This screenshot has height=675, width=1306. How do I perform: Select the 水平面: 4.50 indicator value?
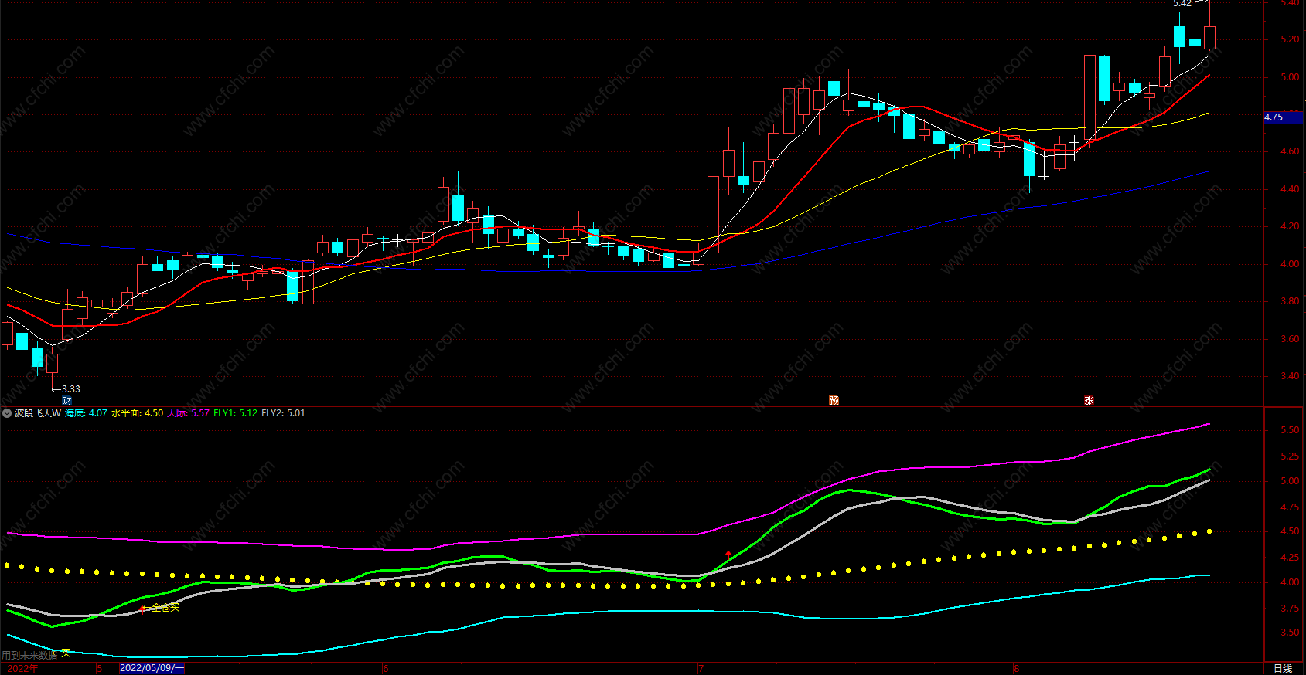pos(137,413)
